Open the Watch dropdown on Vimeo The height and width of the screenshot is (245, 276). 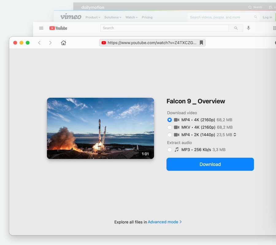click(131, 17)
